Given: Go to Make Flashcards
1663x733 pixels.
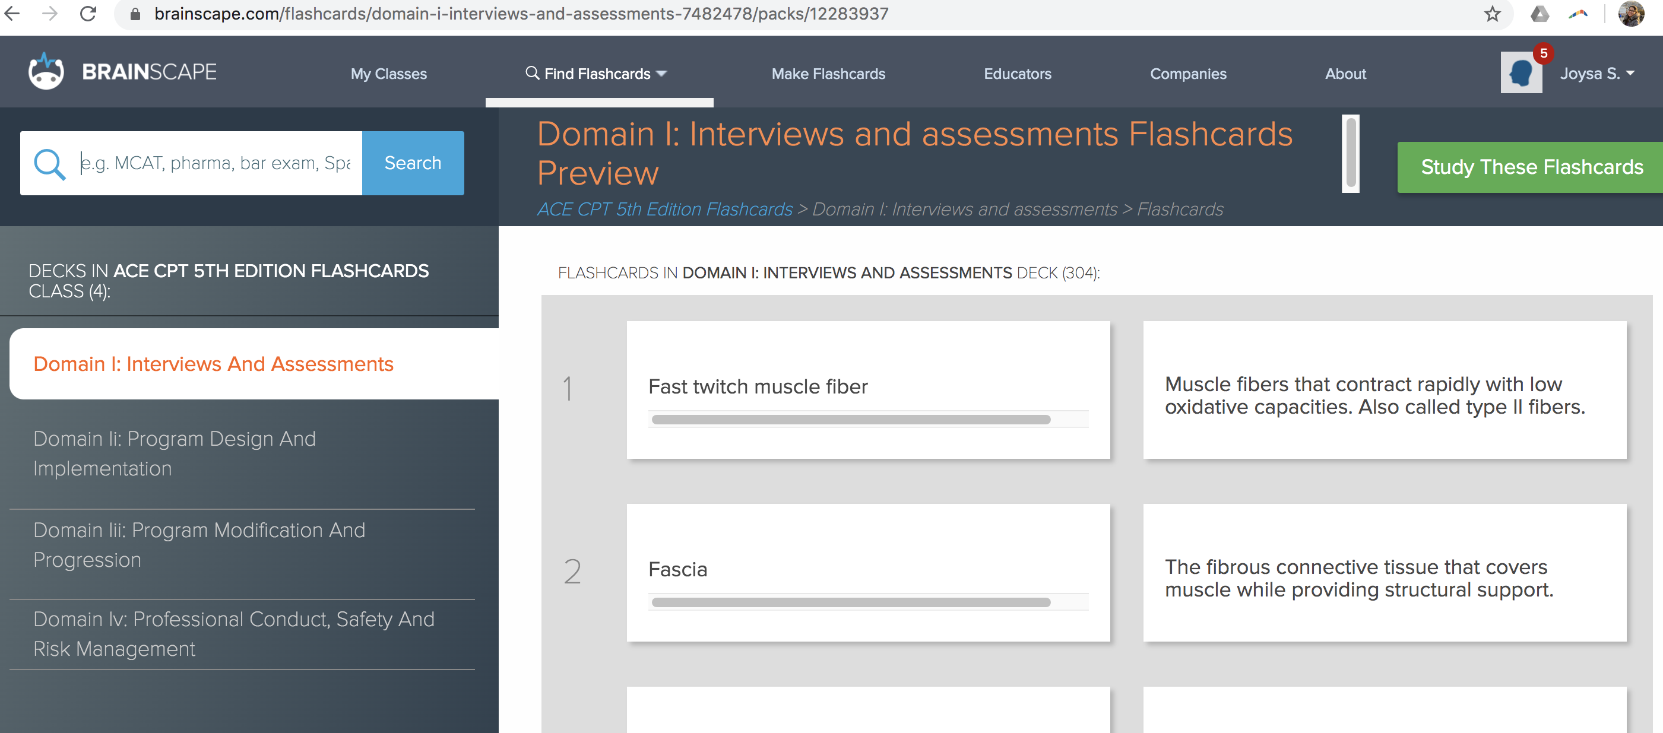Looking at the screenshot, I should pos(828,74).
